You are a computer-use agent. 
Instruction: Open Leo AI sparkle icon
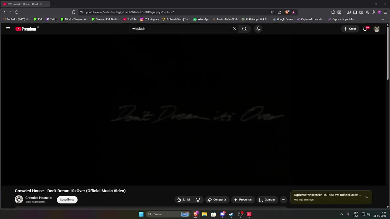tap(367, 12)
